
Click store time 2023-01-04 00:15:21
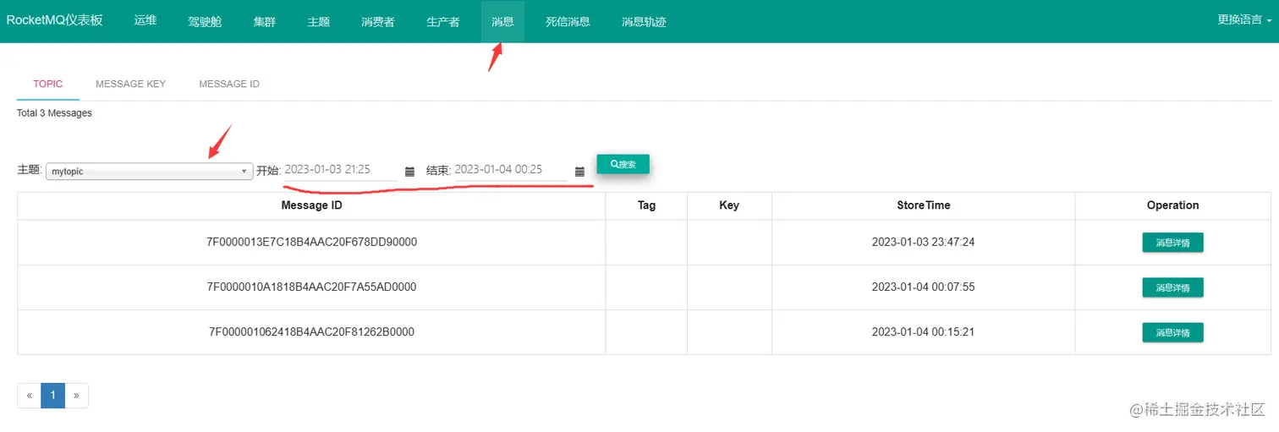click(924, 332)
